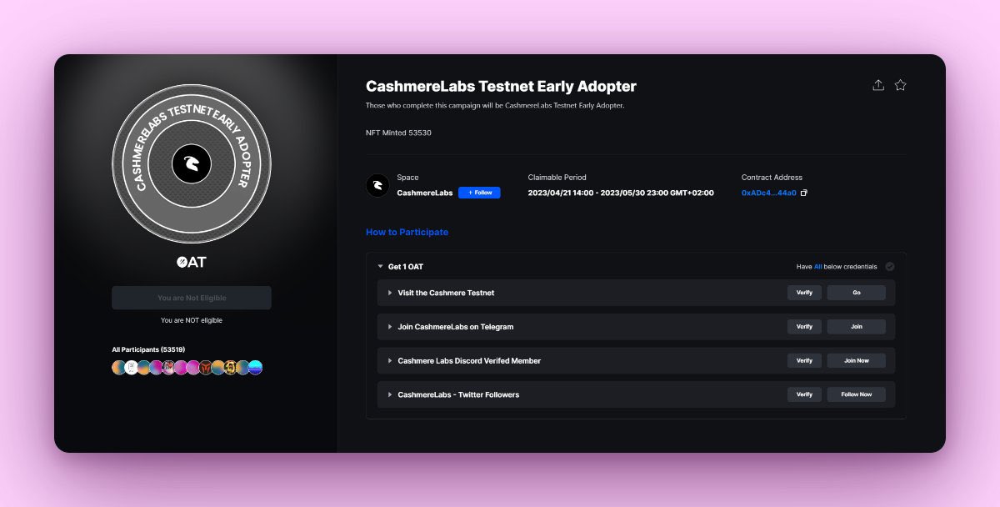The width and height of the screenshot is (1000, 507).
Task: Click the How to Participate heading
Action: (407, 232)
